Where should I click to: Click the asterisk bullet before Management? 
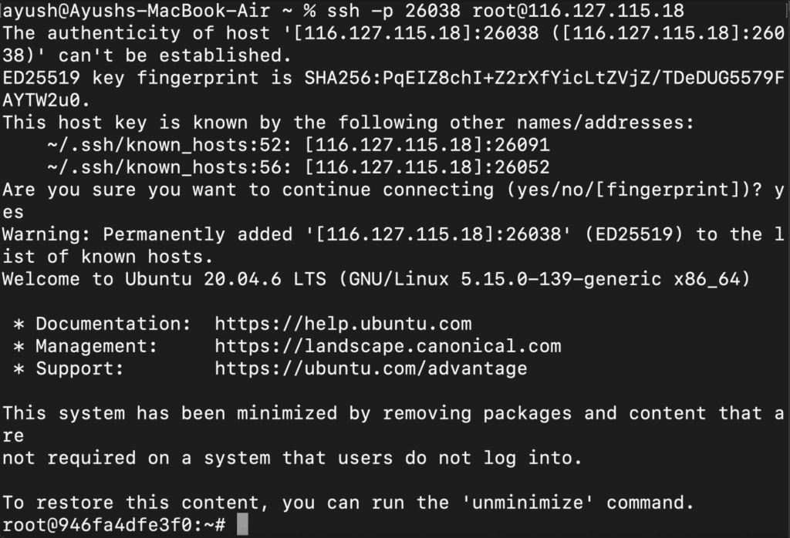[19, 348]
